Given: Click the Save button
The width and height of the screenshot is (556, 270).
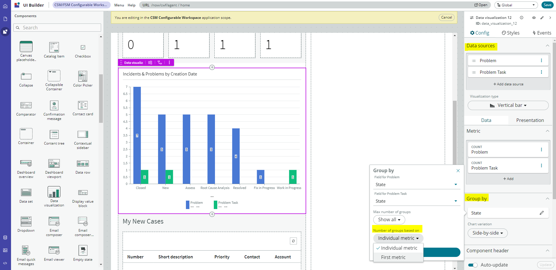Looking at the screenshot, I should click(x=547, y=5).
